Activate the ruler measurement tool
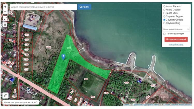Screen dimensions: 194x109 pyautogui.click(x=5, y=95)
